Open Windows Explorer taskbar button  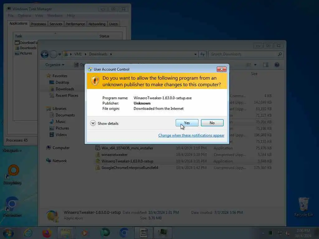pyautogui.click(x=65, y=233)
